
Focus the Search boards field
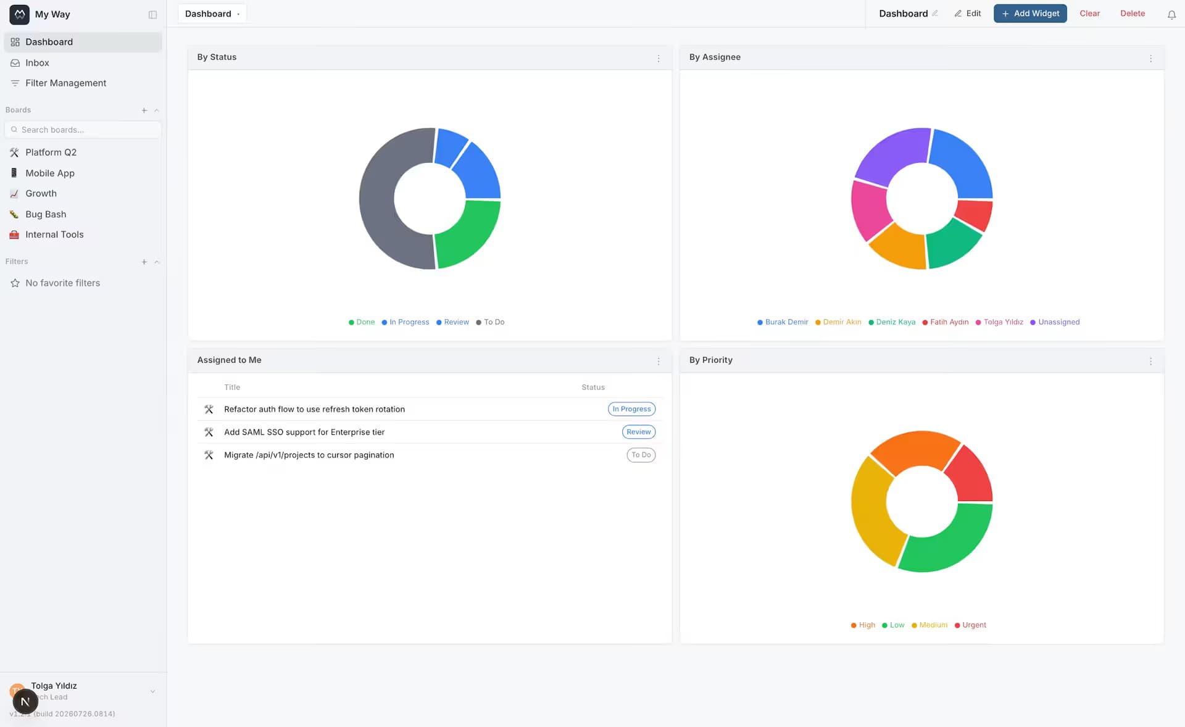[83, 130]
